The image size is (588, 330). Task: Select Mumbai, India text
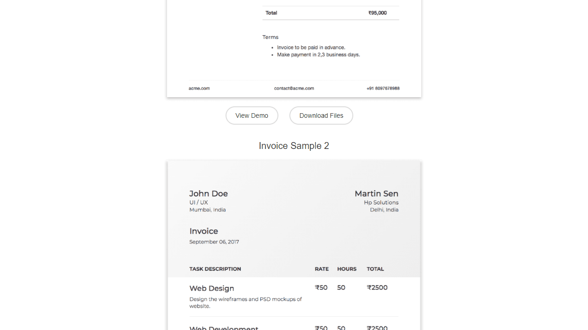tap(208, 209)
